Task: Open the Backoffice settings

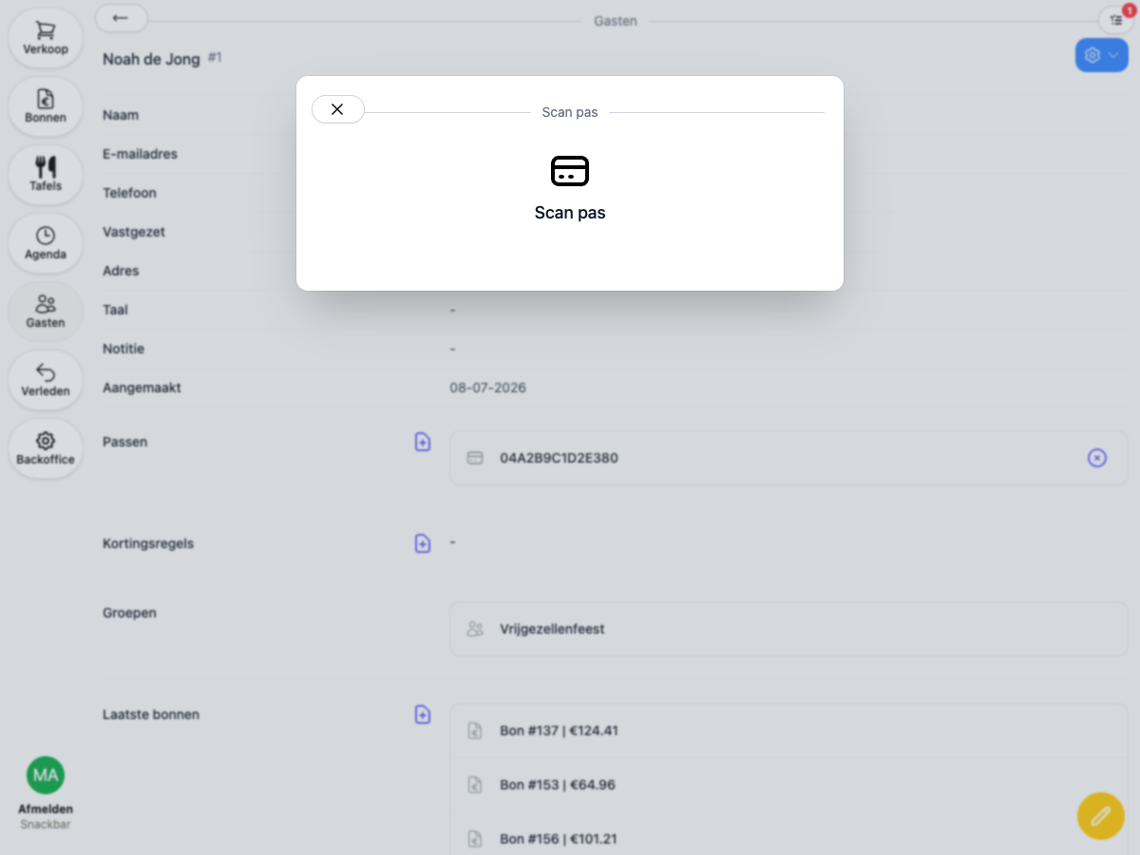Action: [x=46, y=448]
